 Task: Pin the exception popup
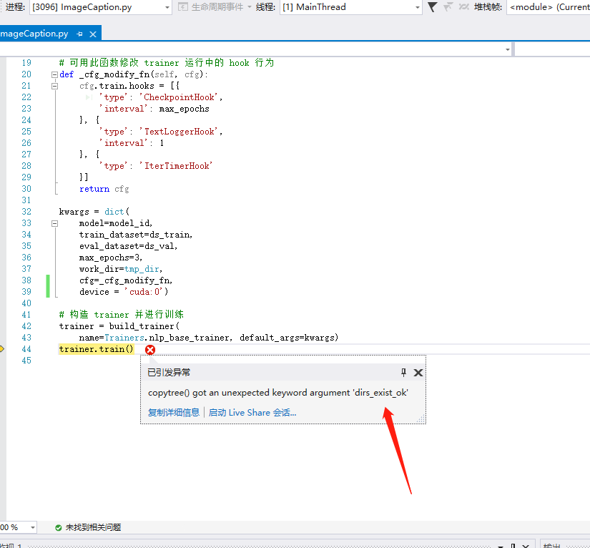[403, 373]
